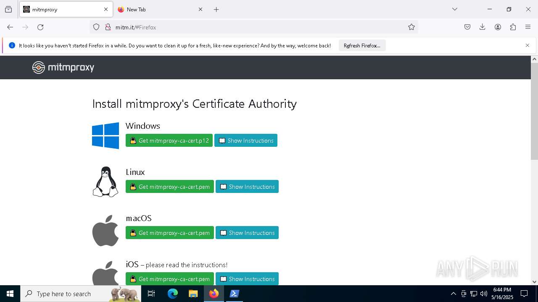This screenshot has width=538, height=302.
Task: Open the taskbar clock and date
Action: pyautogui.click(x=502, y=294)
